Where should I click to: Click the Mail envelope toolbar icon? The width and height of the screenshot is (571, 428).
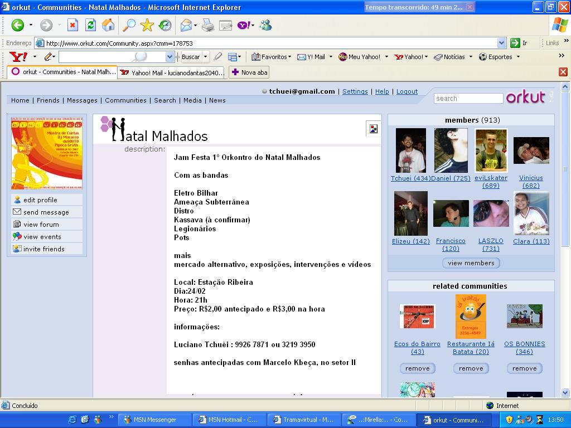click(186, 26)
